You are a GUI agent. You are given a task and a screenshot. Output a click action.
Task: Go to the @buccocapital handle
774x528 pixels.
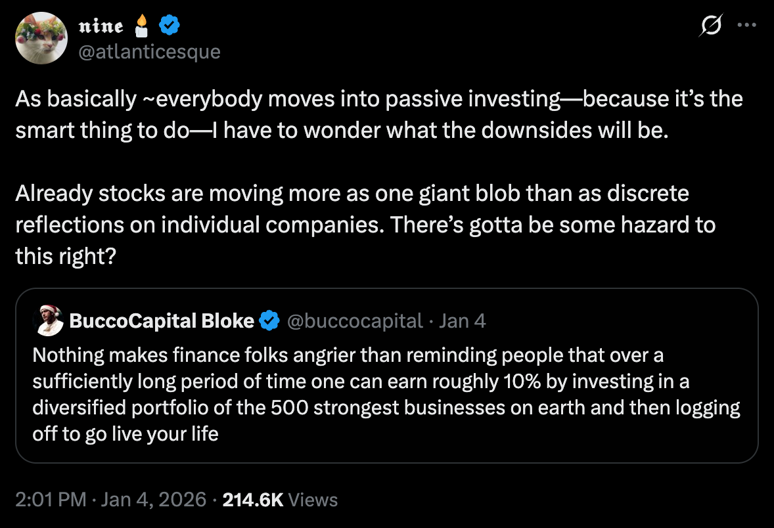click(355, 320)
